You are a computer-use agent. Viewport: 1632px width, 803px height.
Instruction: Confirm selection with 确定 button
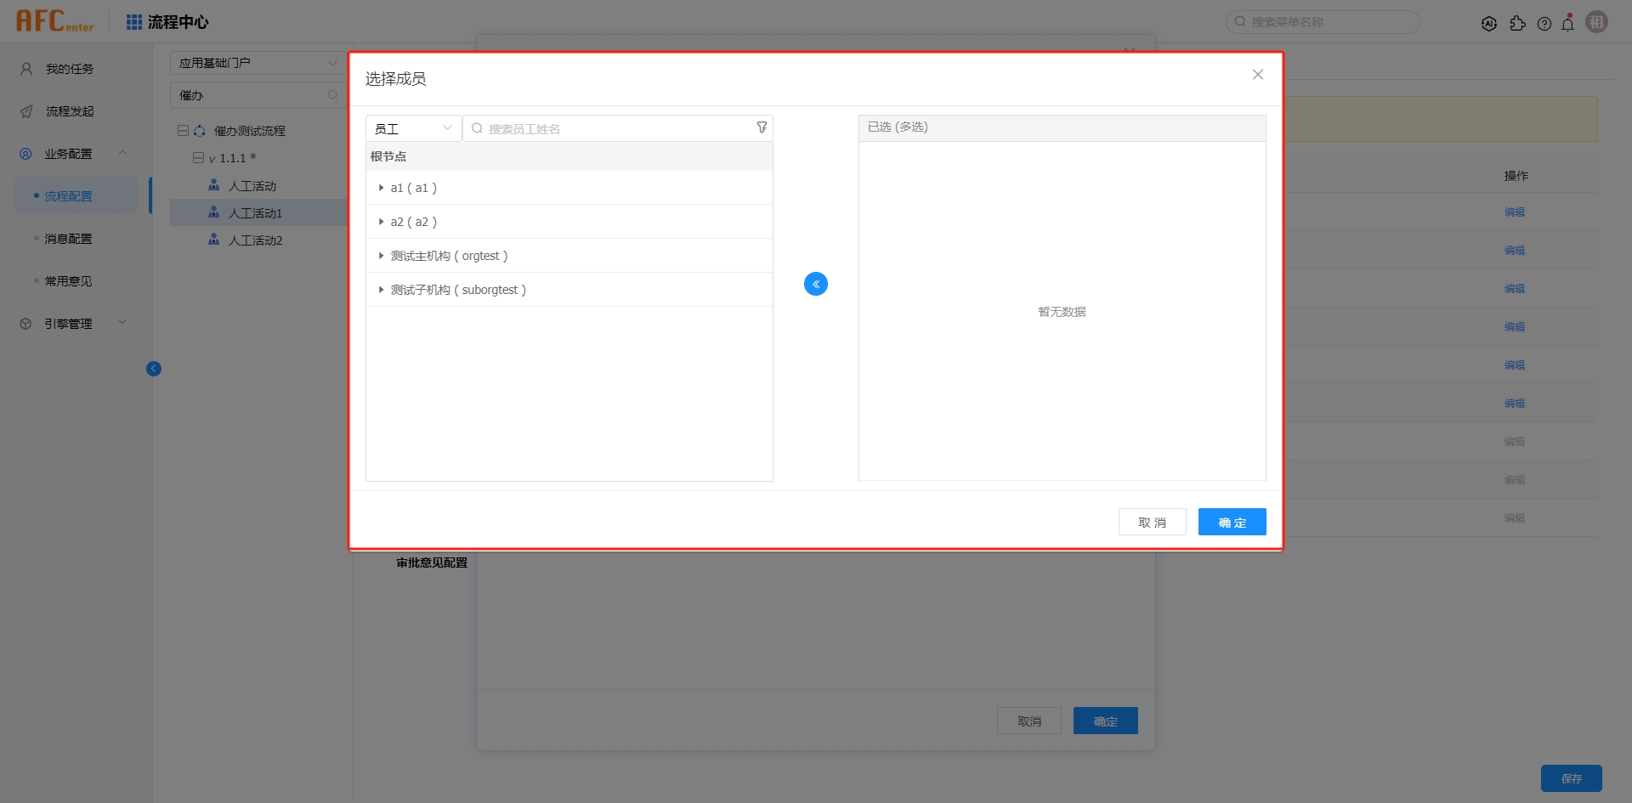tap(1232, 522)
